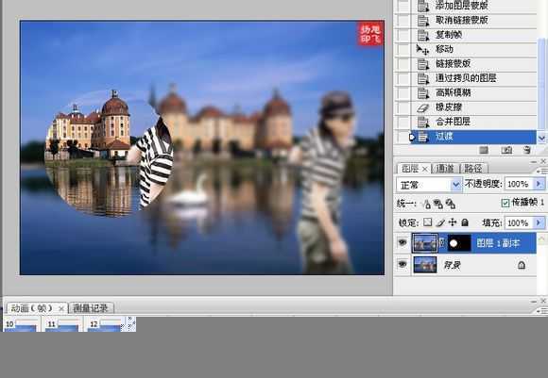548x378 pixels.
Task: Select animation frame 10
Action: (21, 324)
